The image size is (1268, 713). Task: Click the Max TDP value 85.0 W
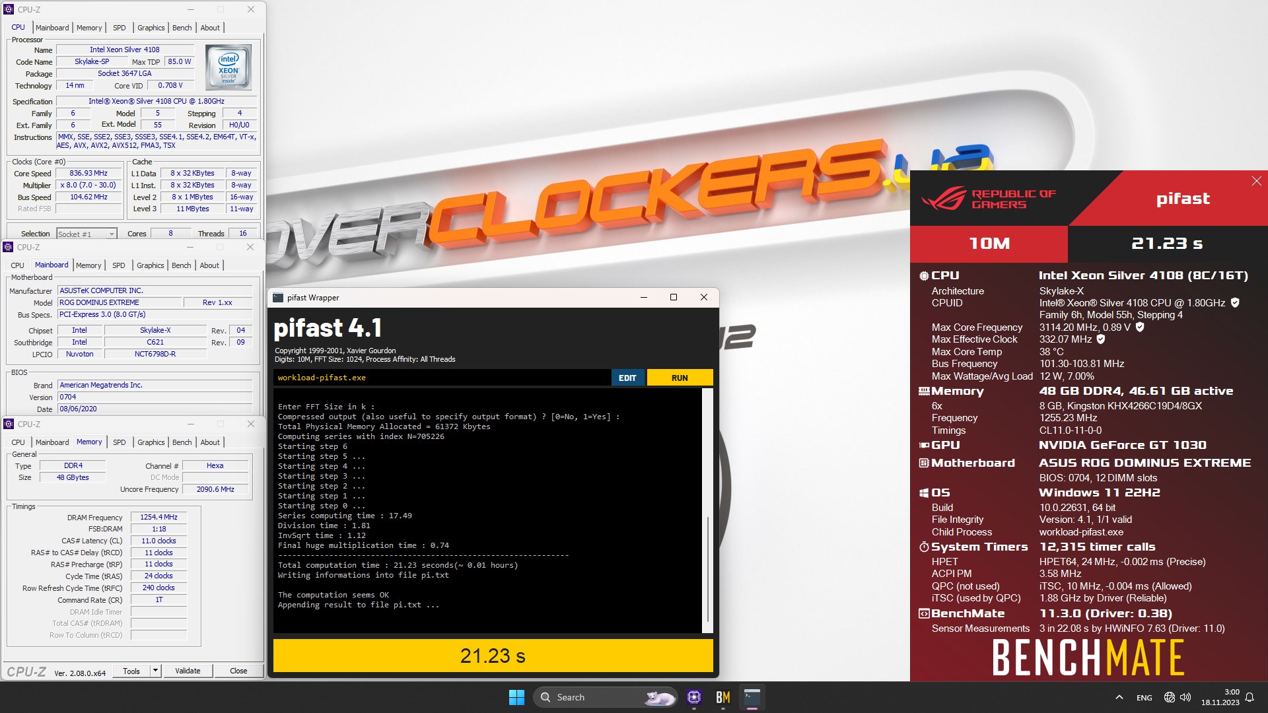[x=180, y=61]
